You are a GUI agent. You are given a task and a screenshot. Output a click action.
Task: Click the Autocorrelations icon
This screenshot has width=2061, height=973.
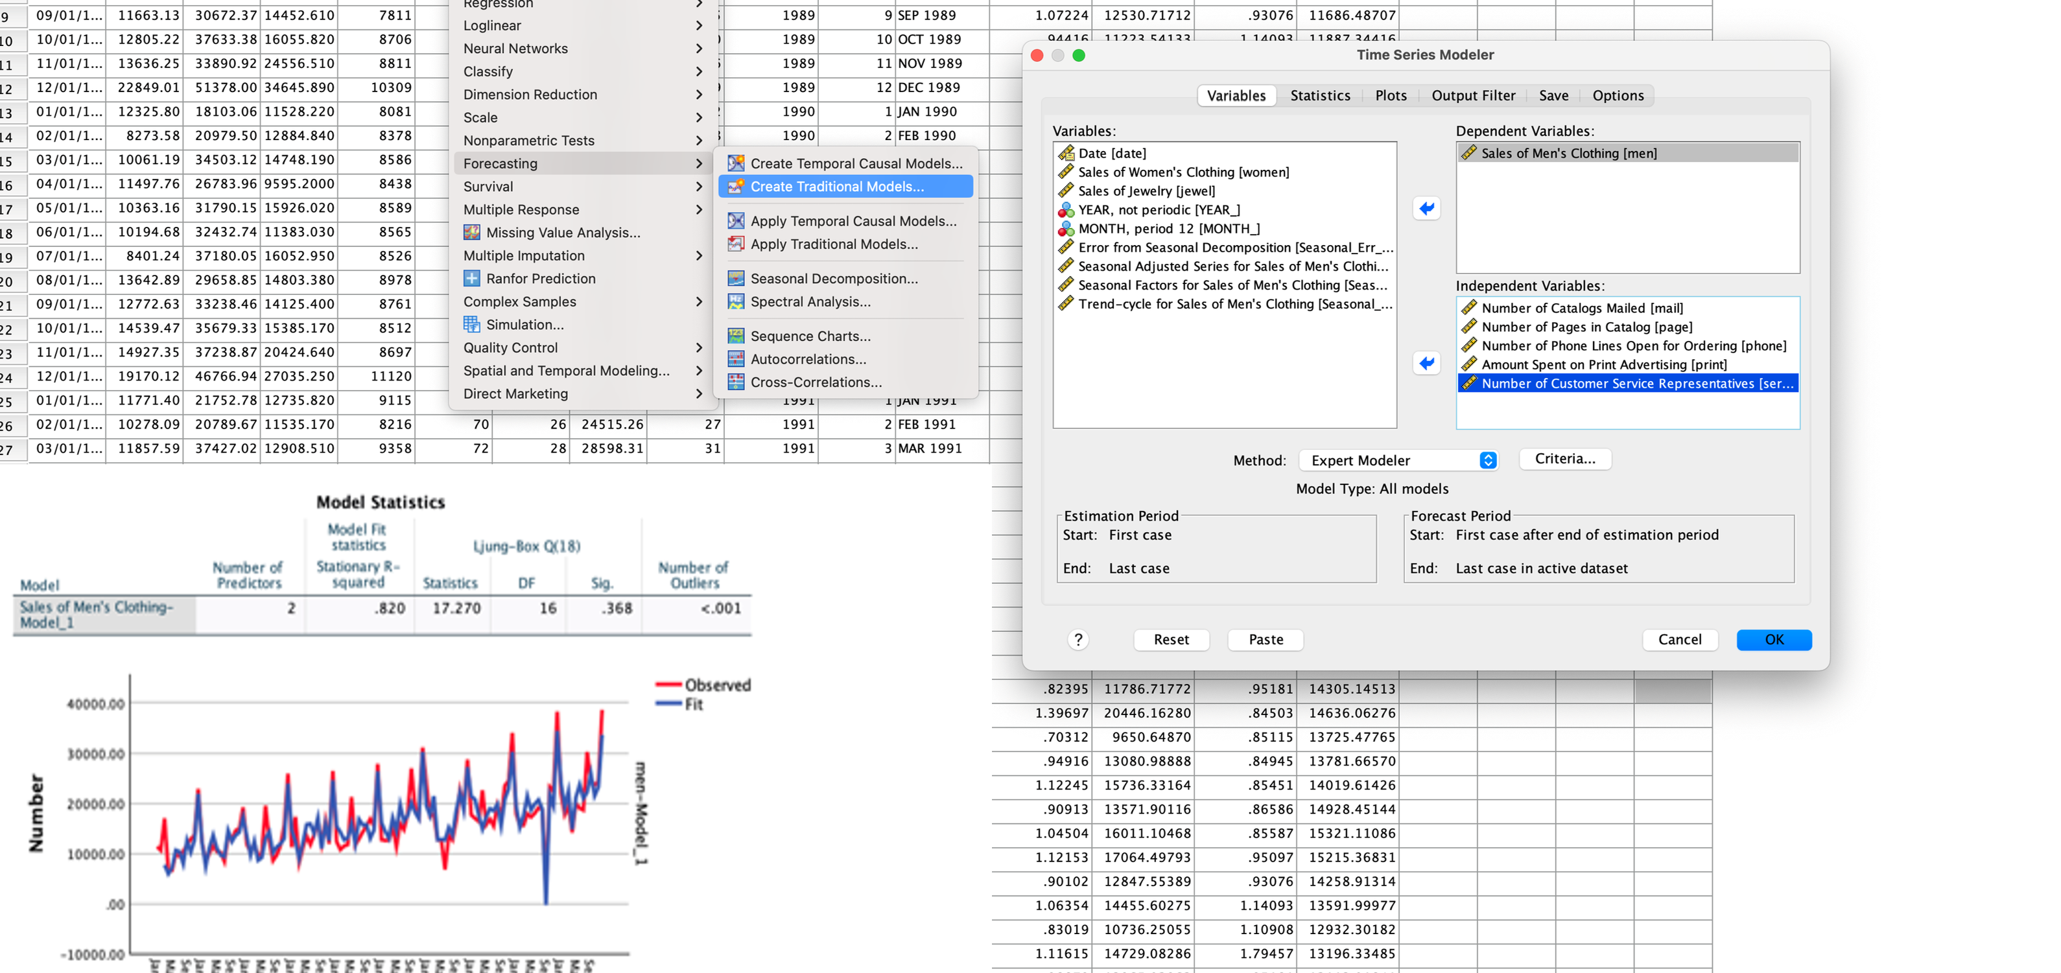click(735, 359)
